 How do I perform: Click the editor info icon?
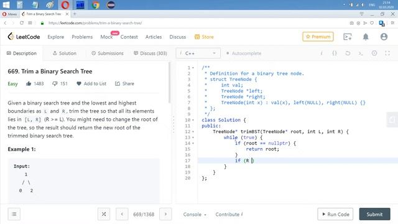[x=322, y=53]
